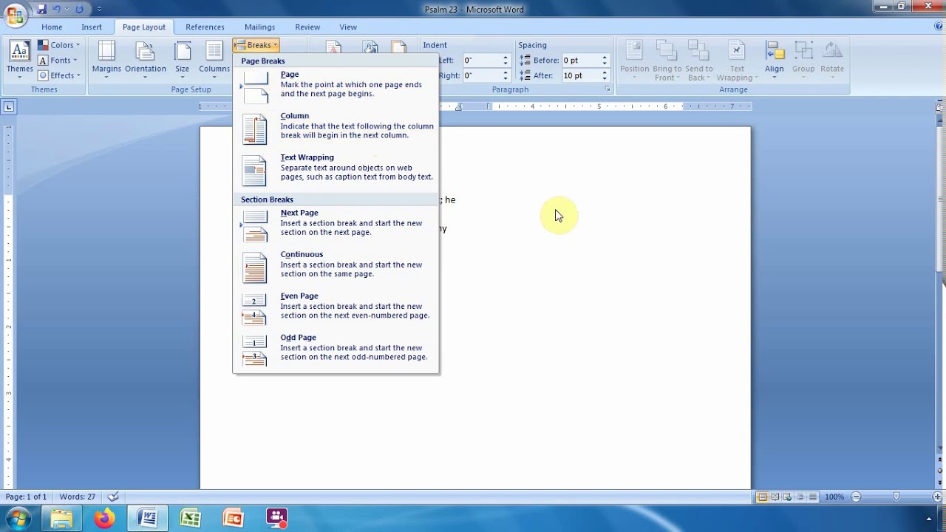The image size is (946, 532).
Task: Open the Group options
Action: (x=803, y=60)
